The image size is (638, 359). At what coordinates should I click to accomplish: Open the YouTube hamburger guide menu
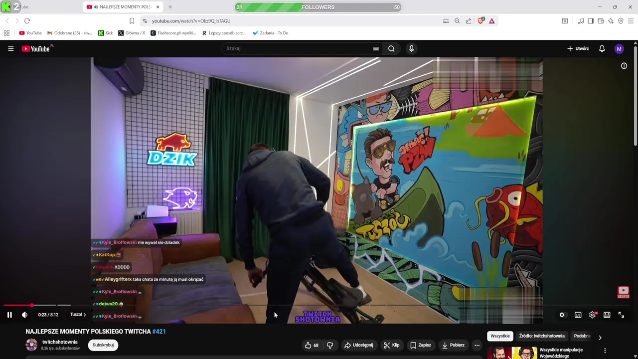(10, 48)
